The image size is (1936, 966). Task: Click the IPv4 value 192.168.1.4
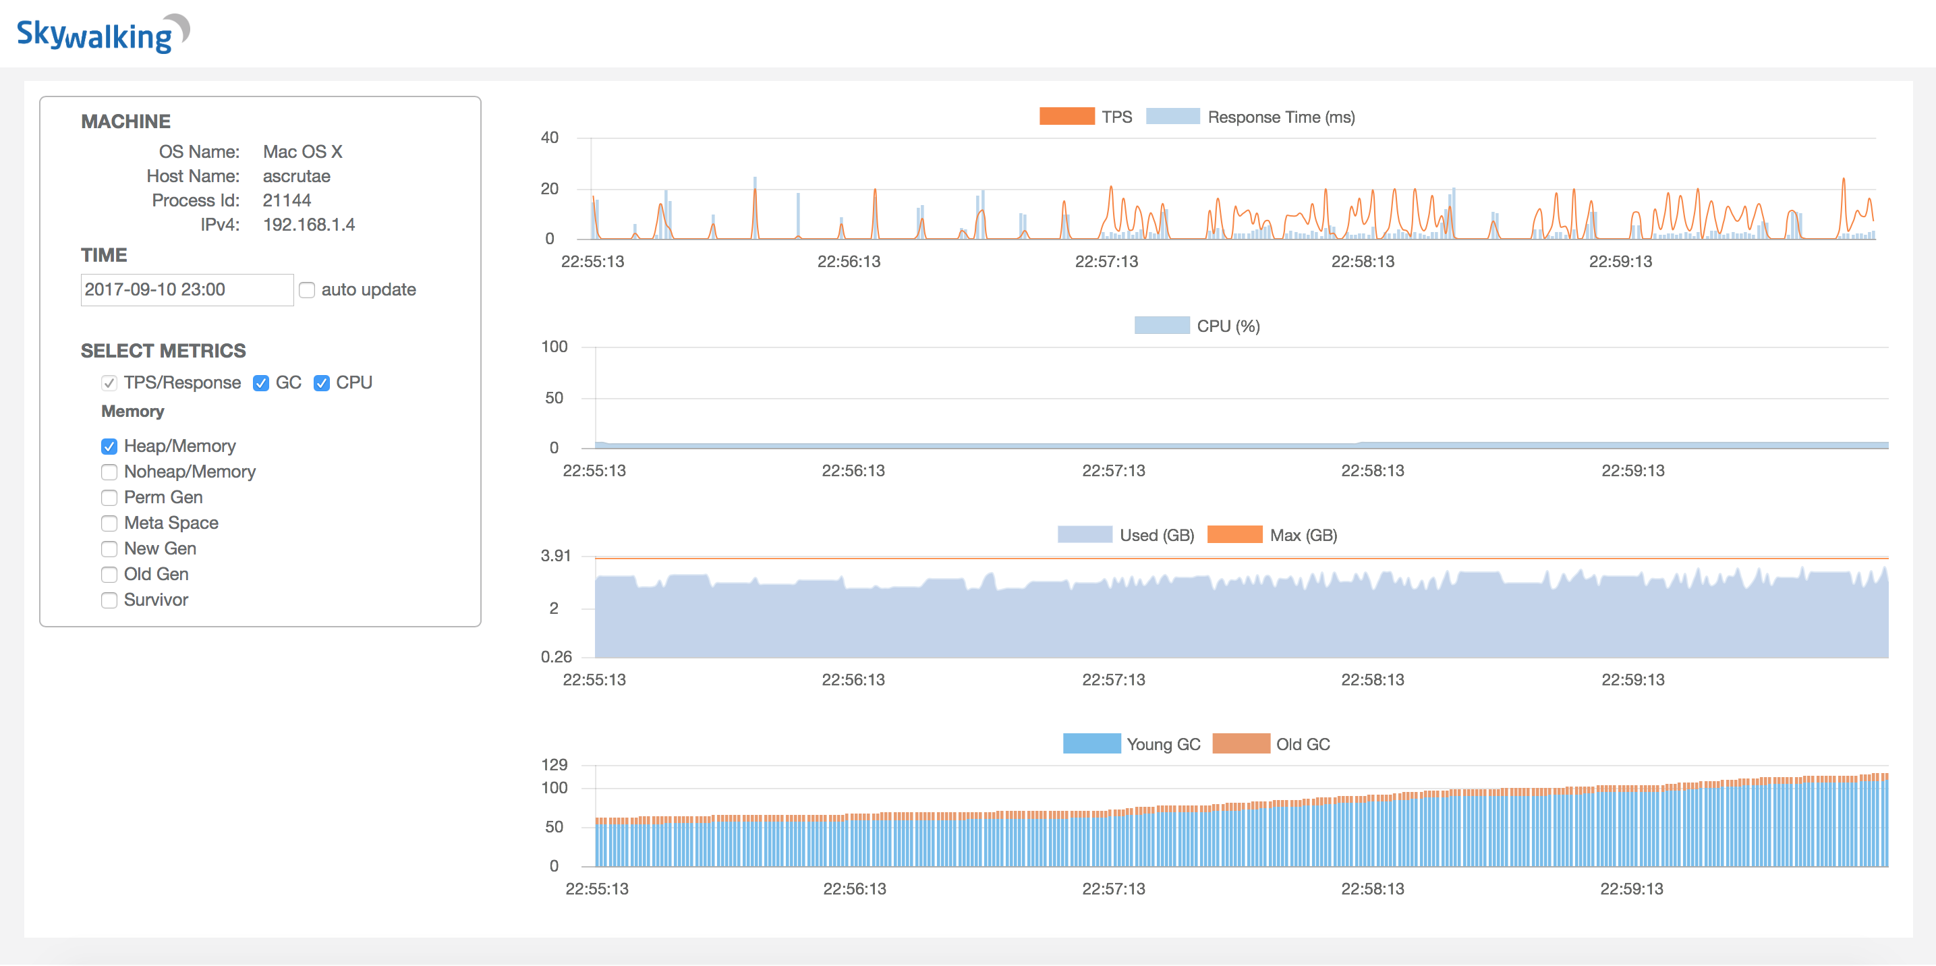point(309,224)
